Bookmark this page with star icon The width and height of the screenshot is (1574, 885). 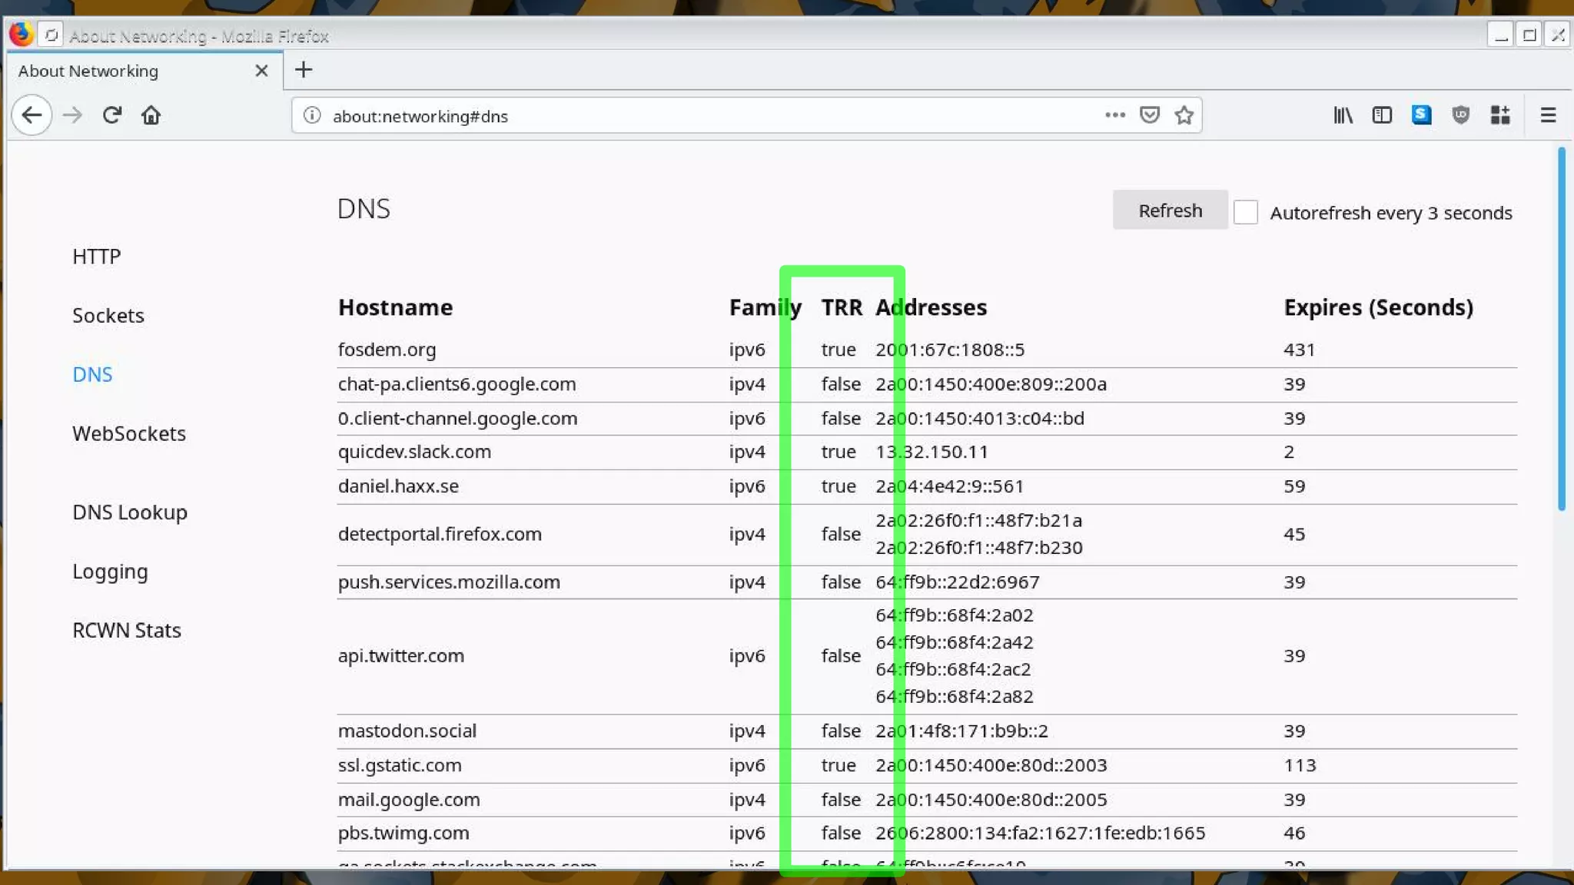click(1184, 115)
